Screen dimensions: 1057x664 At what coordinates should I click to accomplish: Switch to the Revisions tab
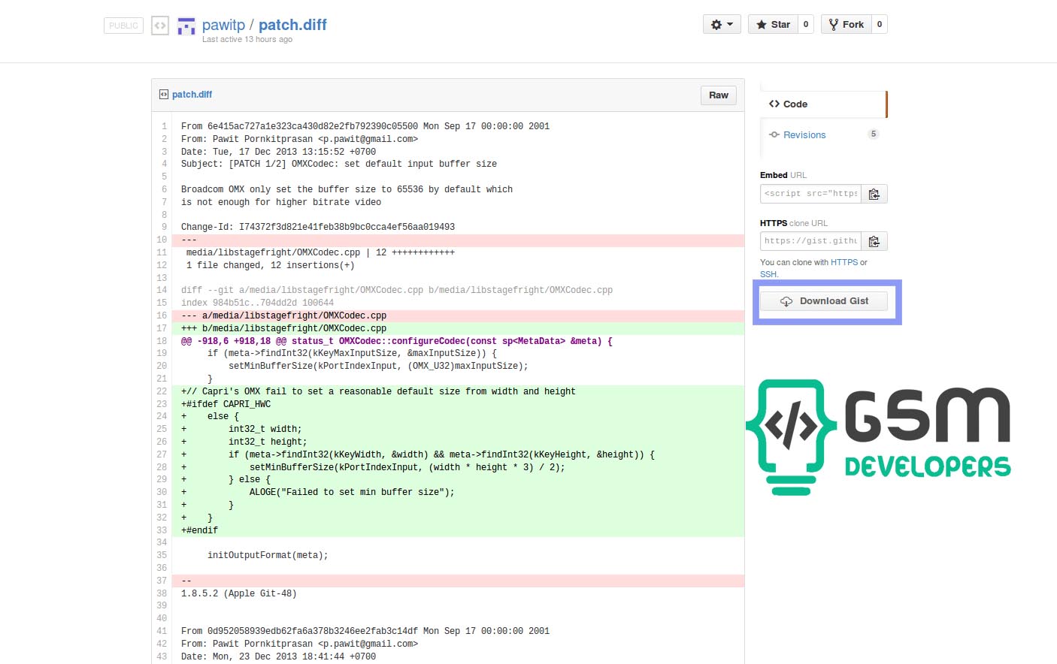pyautogui.click(x=804, y=135)
